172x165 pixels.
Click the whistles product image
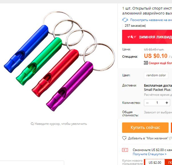pyautogui.click(x=59, y=61)
